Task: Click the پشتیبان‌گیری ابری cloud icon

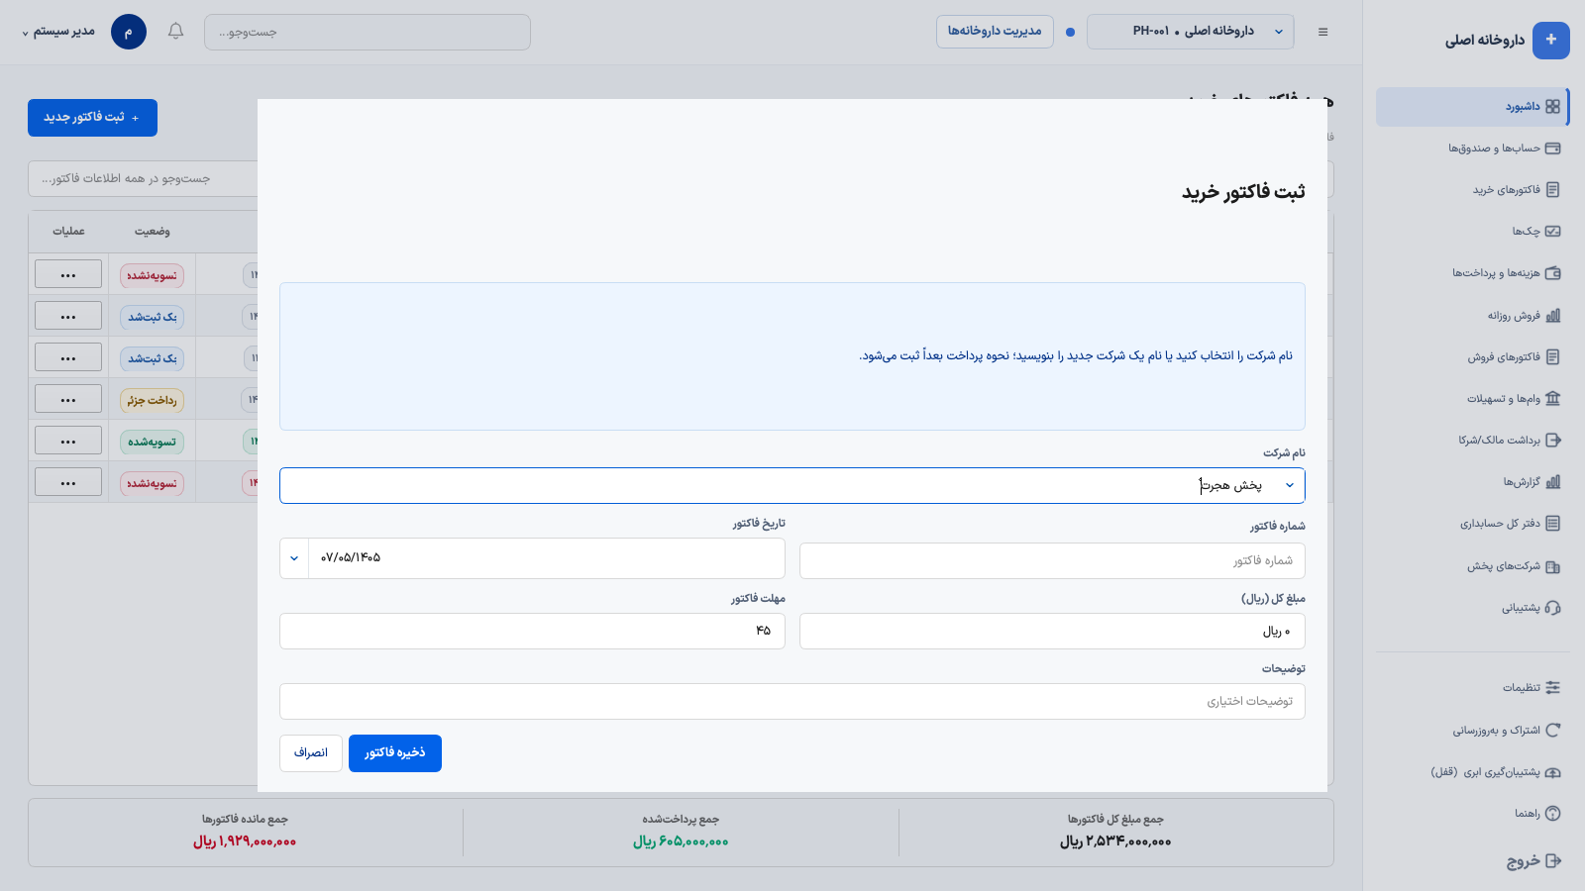Action: click(x=1552, y=772)
